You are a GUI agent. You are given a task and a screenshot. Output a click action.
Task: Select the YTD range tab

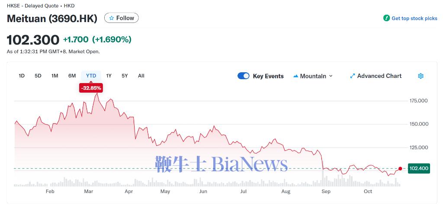91,76
